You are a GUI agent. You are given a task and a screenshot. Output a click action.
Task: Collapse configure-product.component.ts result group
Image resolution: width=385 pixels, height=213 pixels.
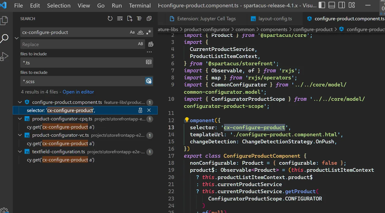point(20,102)
